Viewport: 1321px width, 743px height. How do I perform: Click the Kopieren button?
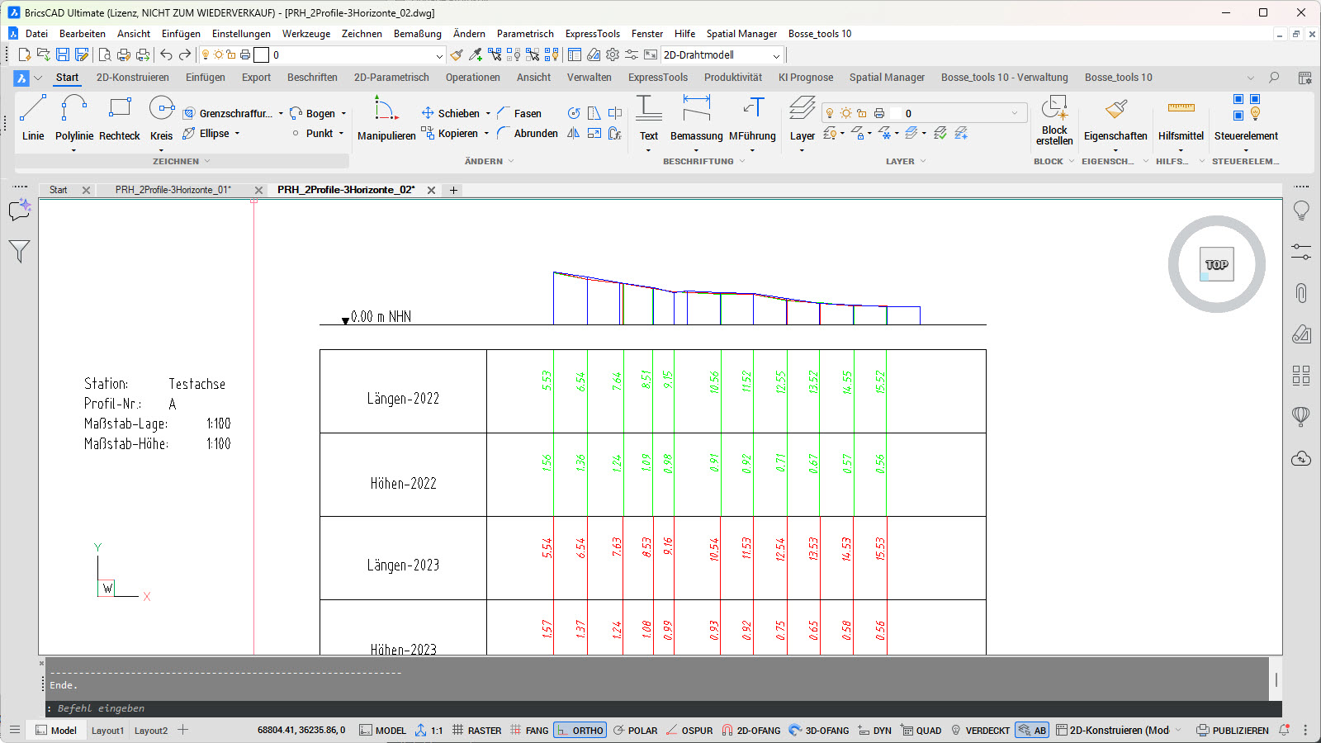coord(450,134)
